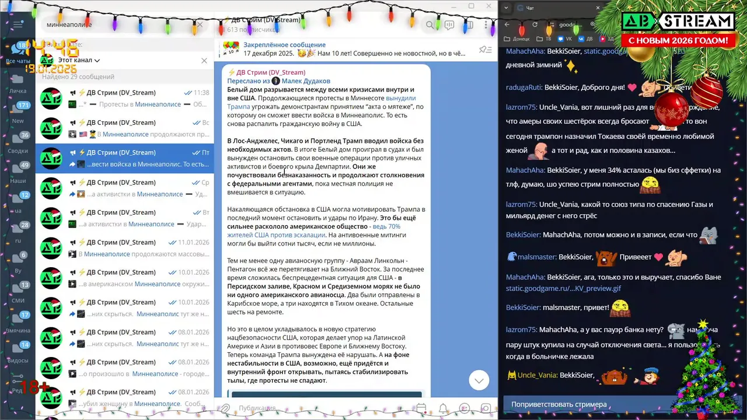747x420 pixels.
Task: Reload the browser page
Action: click(x=535, y=24)
